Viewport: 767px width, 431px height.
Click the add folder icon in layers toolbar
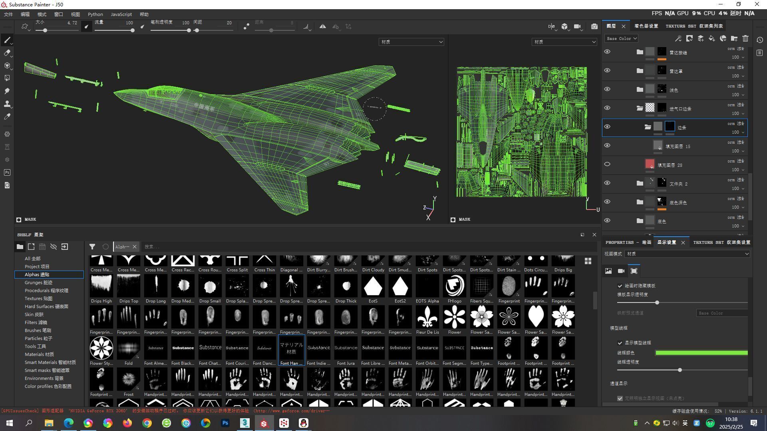click(x=734, y=38)
